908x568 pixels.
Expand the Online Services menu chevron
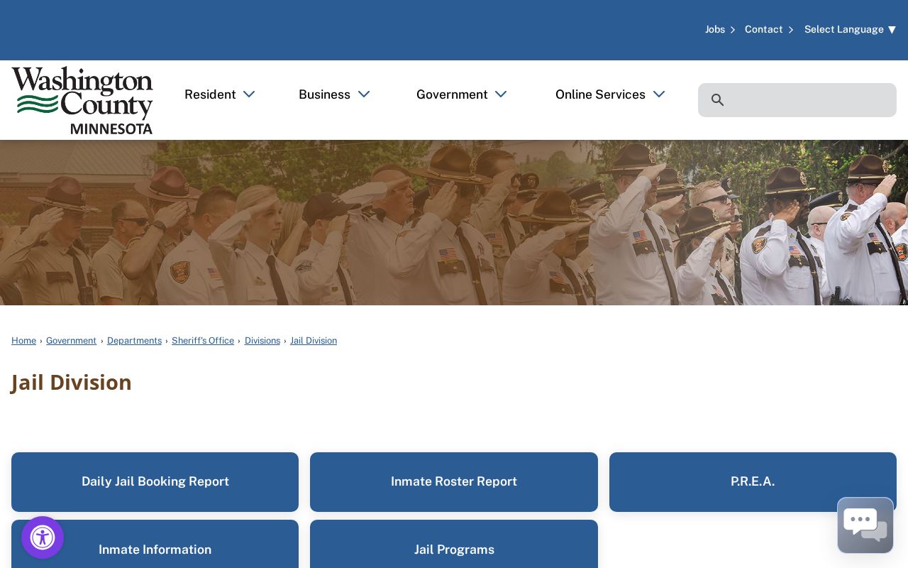click(x=659, y=94)
